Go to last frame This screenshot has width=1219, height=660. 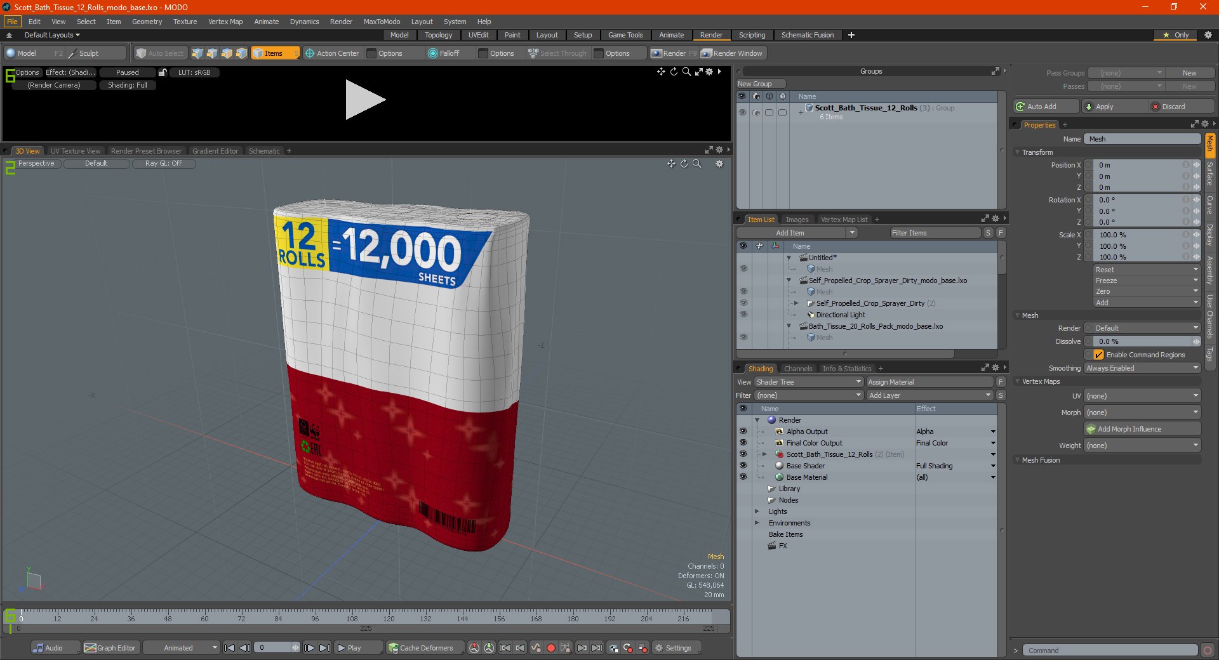tap(324, 648)
